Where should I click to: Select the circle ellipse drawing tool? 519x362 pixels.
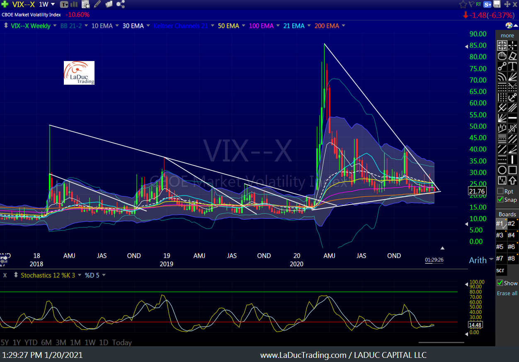click(502, 170)
